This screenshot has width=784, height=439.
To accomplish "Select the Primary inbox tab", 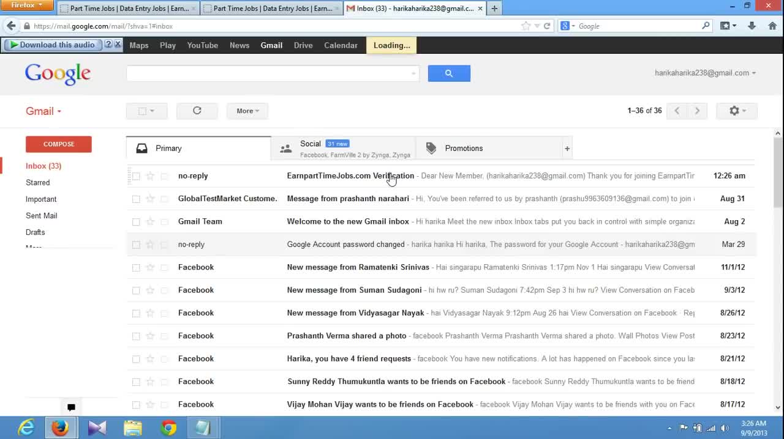I will [x=198, y=149].
